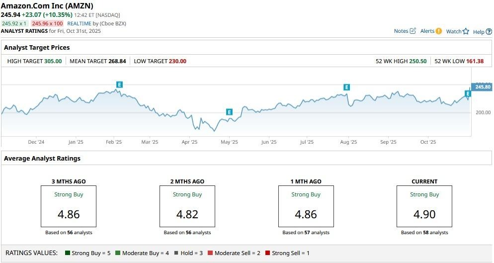Select the 2 MTHS AGO rating box
Screen dimensions: 494x263
pyautogui.click(x=187, y=206)
